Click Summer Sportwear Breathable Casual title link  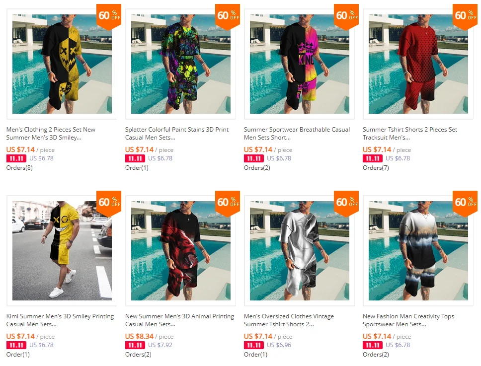pyautogui.click(x=297, y=134)
